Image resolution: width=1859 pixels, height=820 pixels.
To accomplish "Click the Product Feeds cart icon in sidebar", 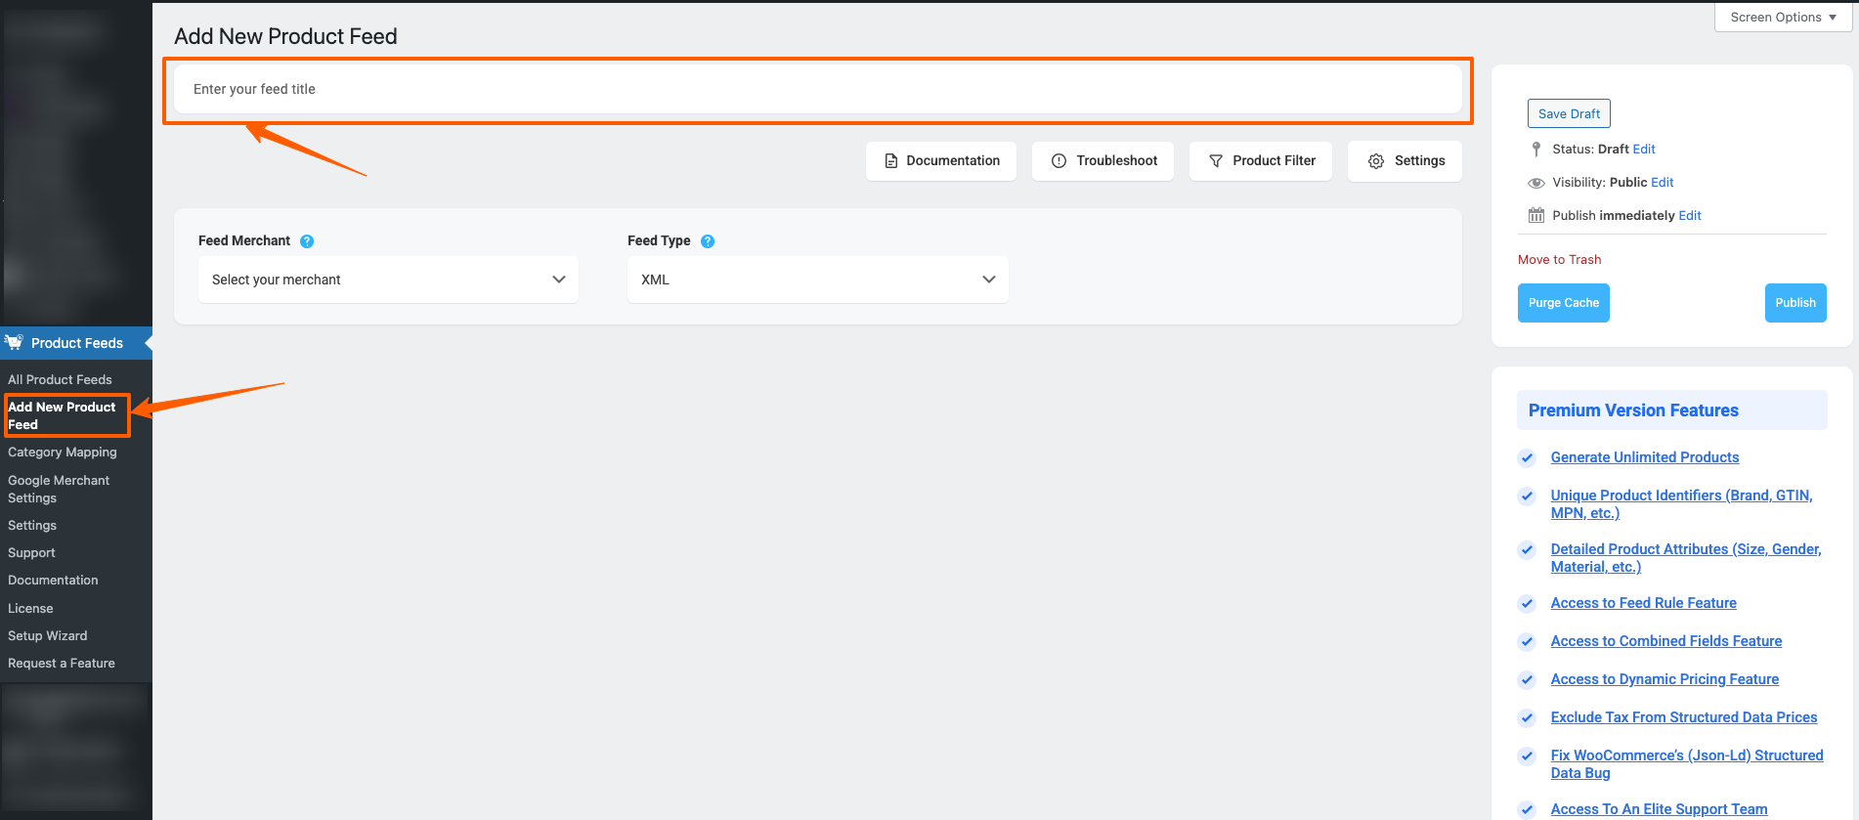I will point(15,343).
